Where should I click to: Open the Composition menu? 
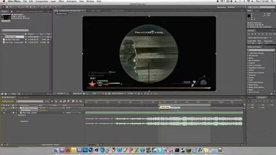pyautogui.click(x=42, y=1)
